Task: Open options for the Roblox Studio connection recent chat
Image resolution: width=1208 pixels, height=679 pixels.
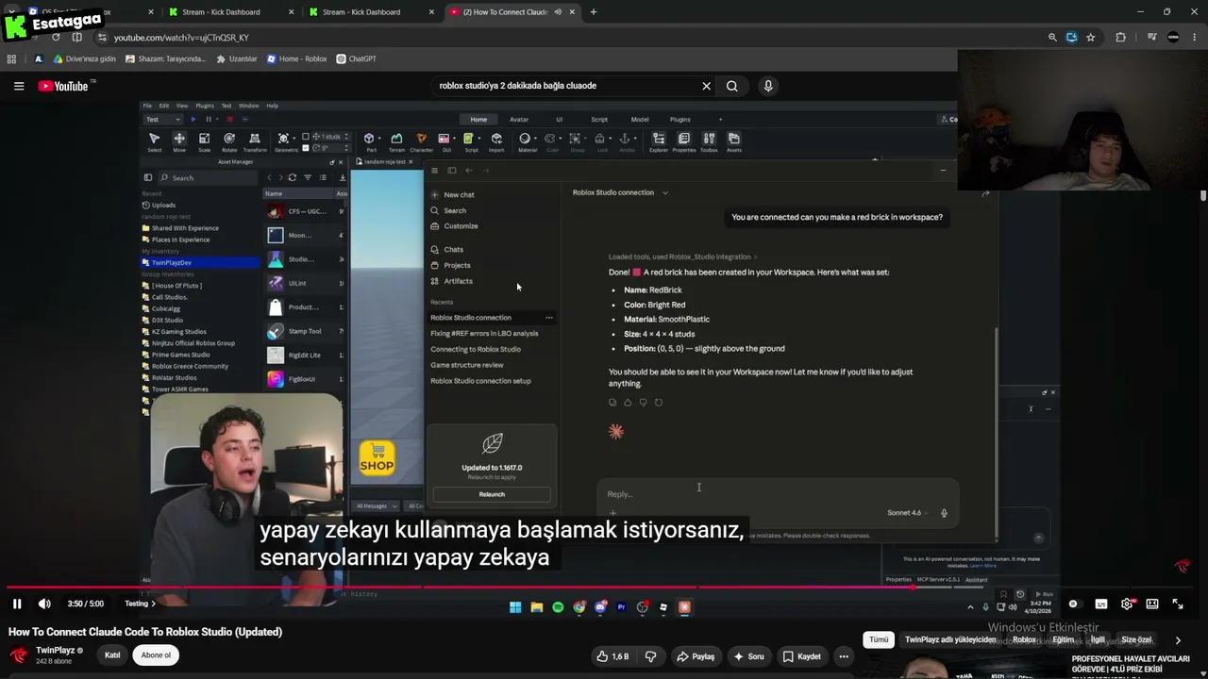Action: click(549, 318)
